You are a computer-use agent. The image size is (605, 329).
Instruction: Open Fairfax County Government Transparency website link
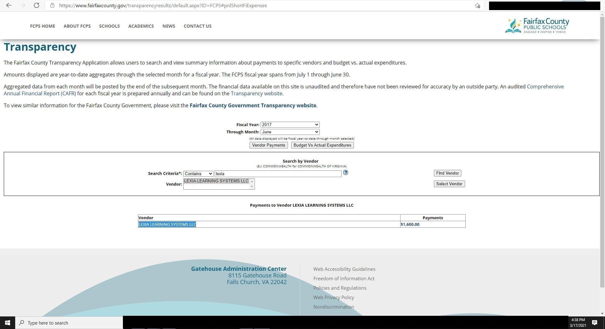click(x=253, y=105)
